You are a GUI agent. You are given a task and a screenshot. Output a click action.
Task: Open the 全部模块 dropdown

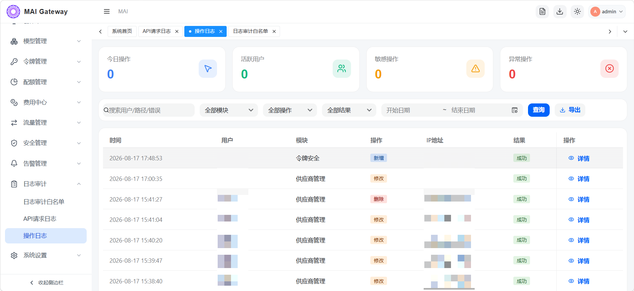click(x=229, y=110)
